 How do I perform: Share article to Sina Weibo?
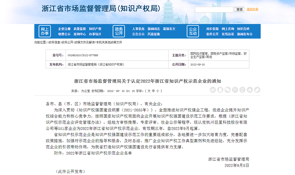[213, 90]
